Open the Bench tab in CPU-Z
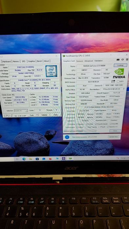 point(39,61)
